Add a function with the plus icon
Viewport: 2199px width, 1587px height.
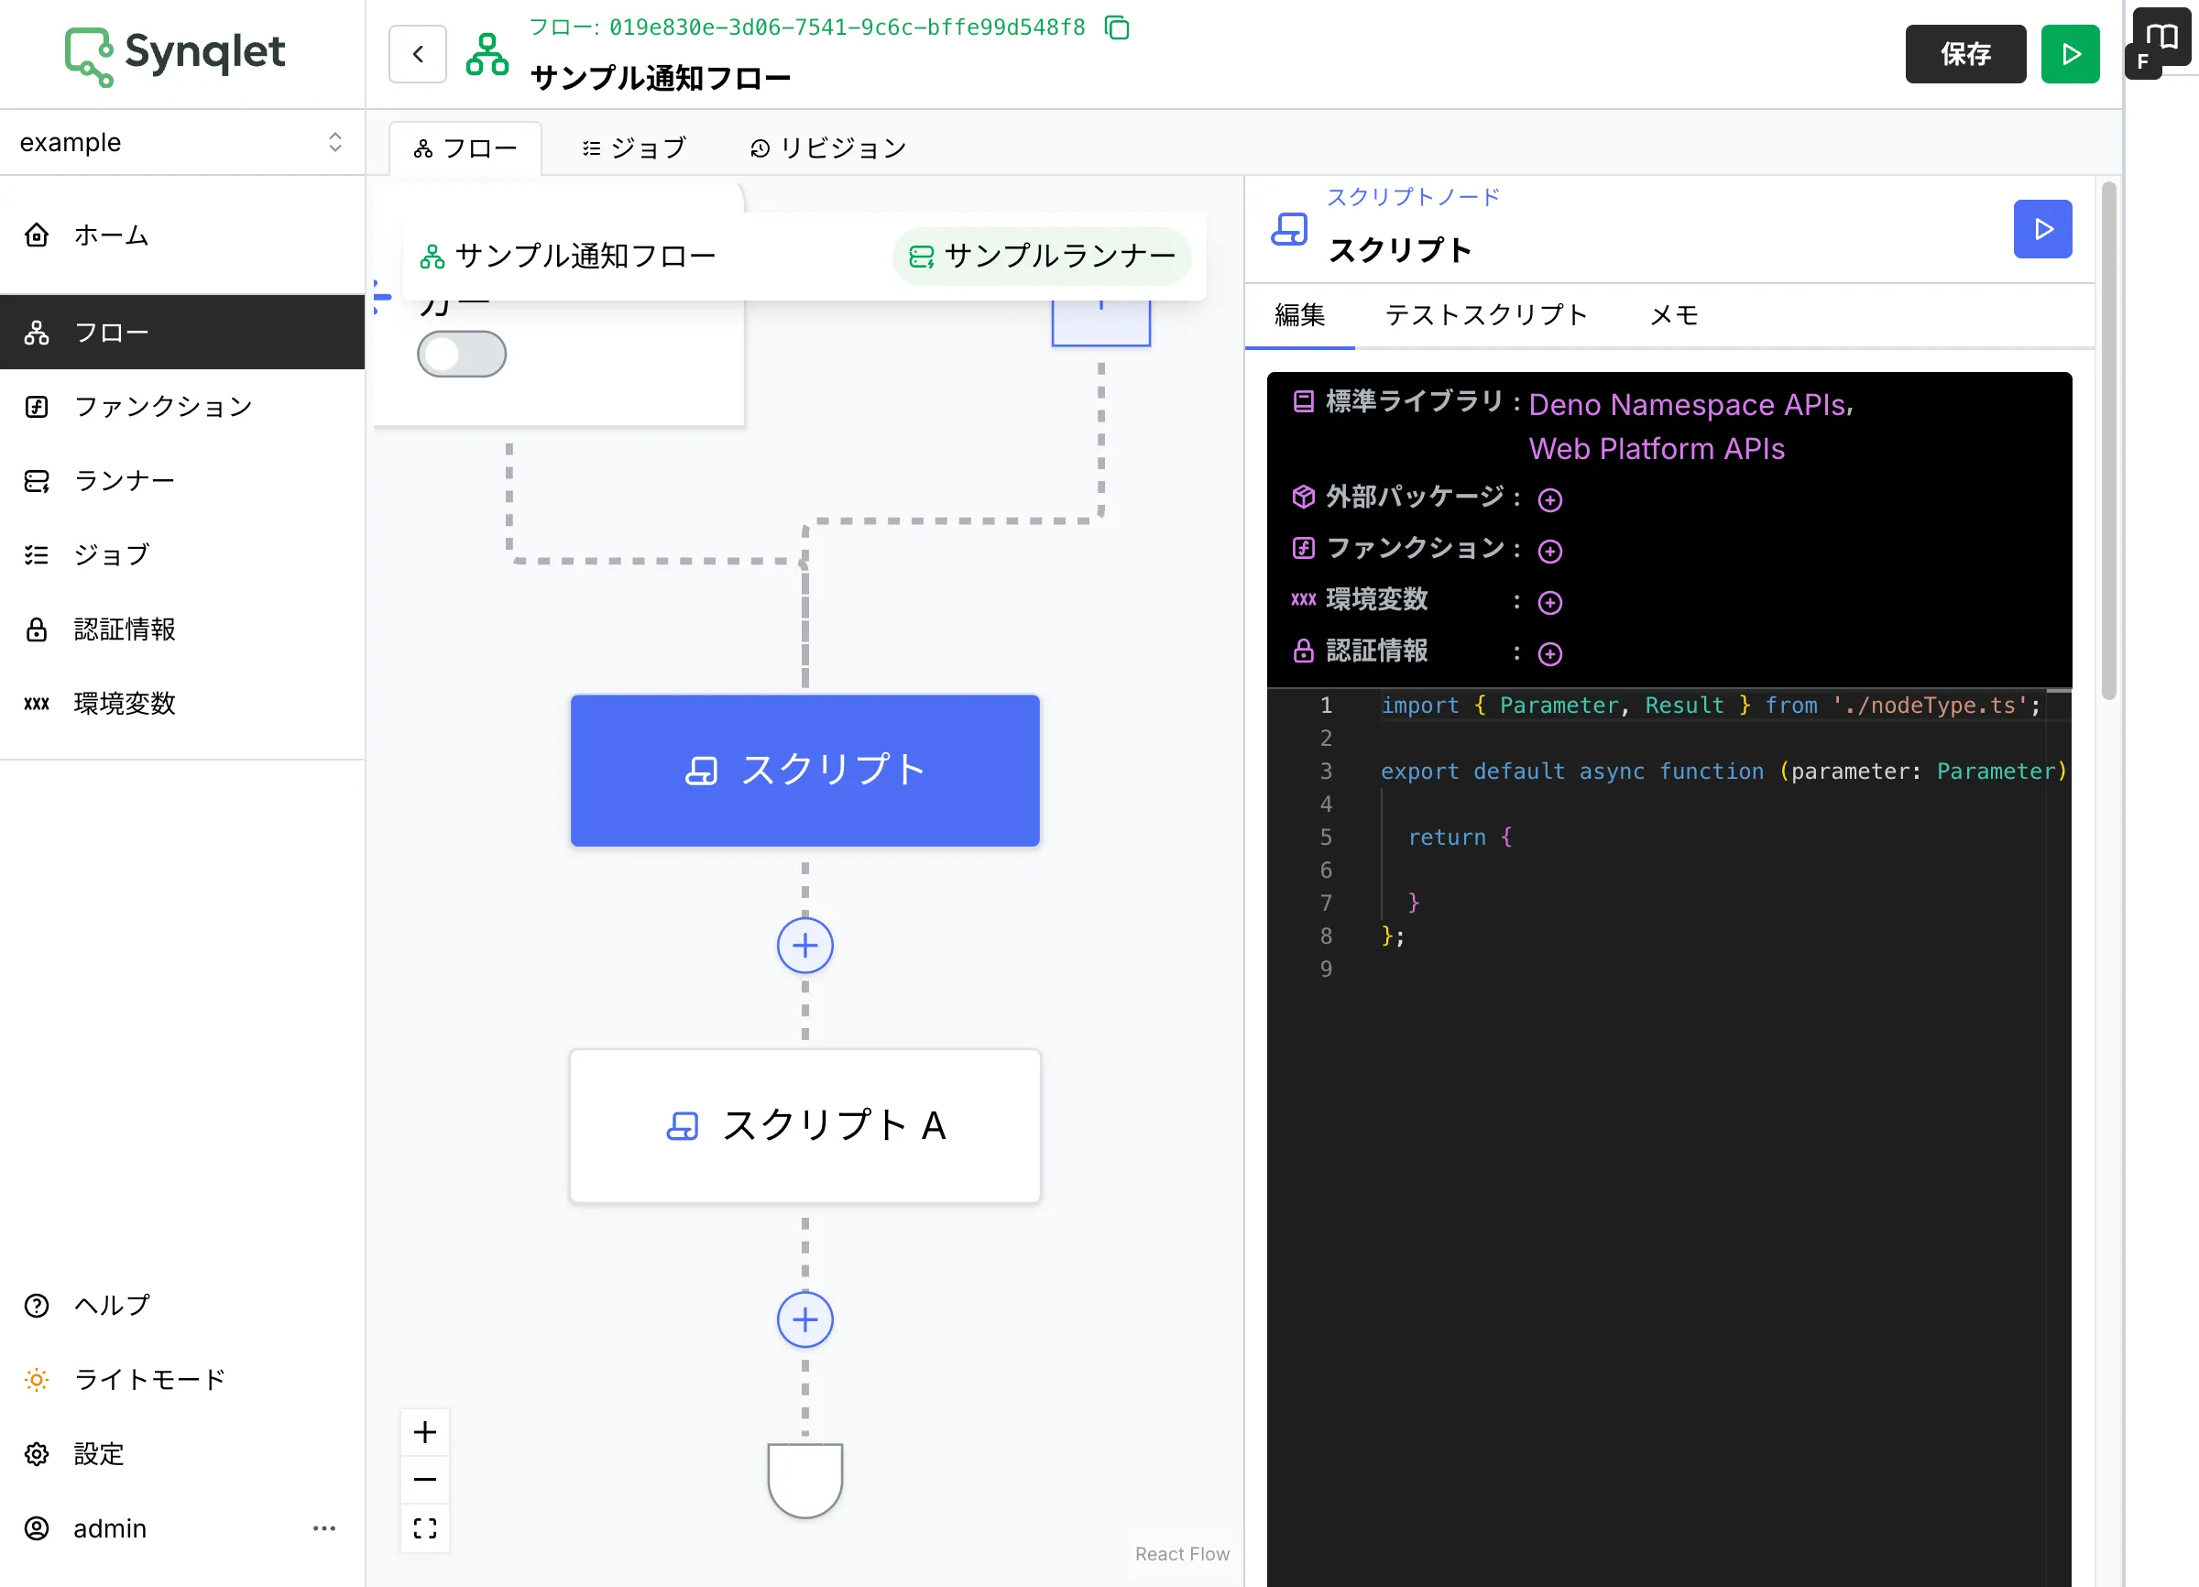(1550, 552)
